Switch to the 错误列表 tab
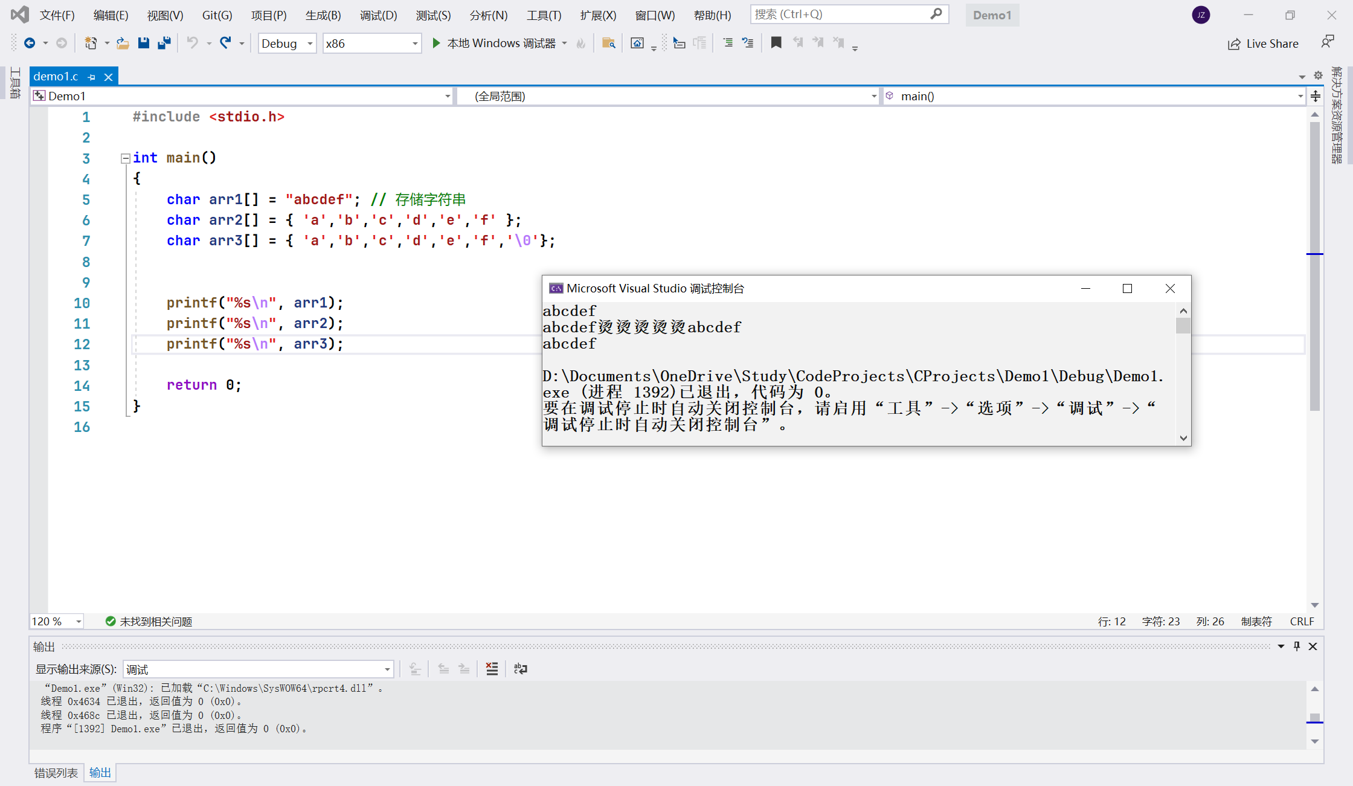 (56, 773)
